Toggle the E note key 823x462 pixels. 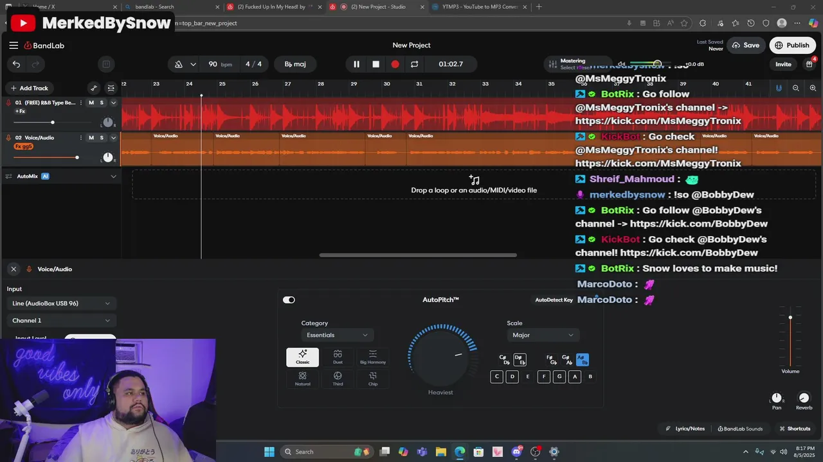click(528, 377)
